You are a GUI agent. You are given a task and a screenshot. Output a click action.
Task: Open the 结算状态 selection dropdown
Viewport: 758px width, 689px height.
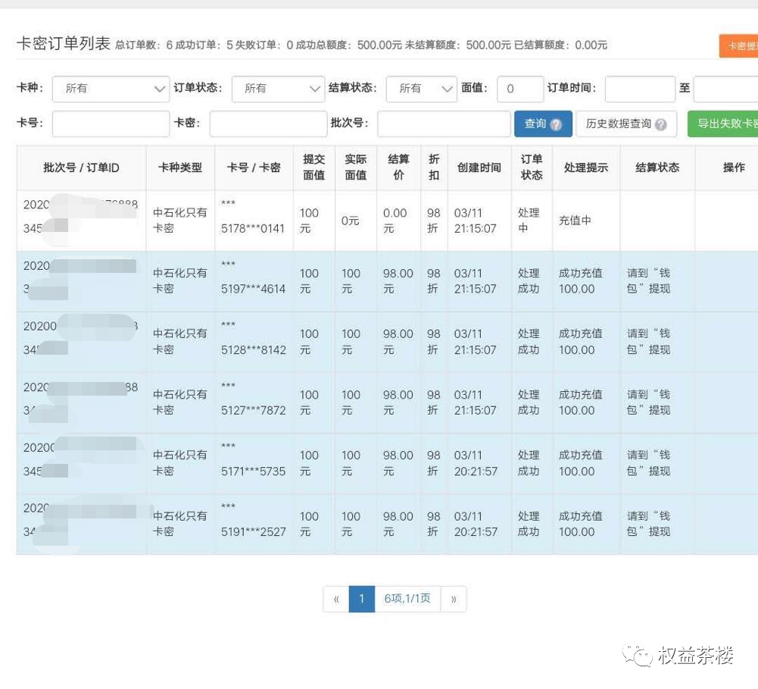click(421, 89)
